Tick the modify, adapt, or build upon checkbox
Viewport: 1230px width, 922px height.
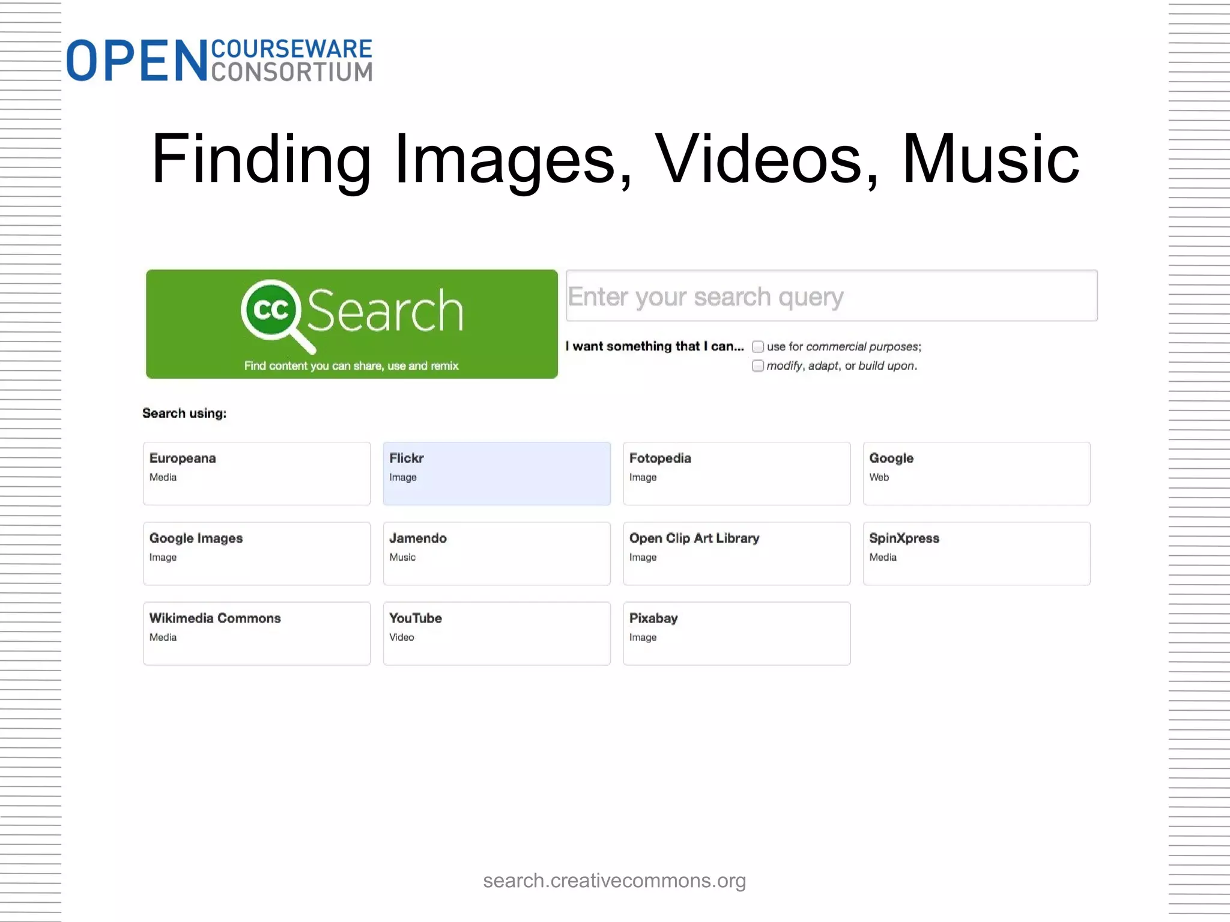tap(758, 366)
